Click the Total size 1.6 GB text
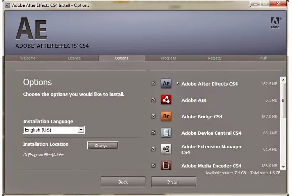Screen dimensions: 292x196 265,173
